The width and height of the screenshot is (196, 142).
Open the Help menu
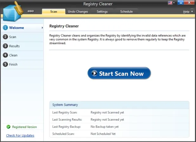click(186, 12)
